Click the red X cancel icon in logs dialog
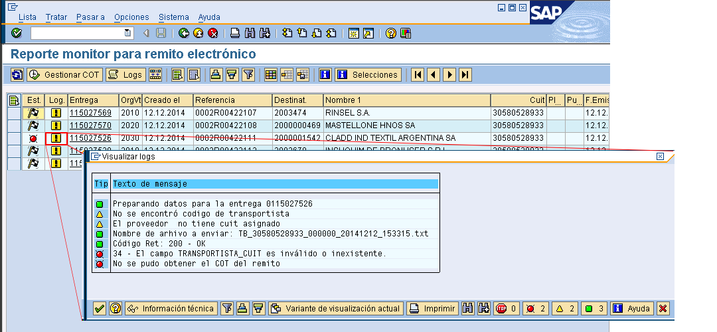The width and height of the screenshot is (717, 332). pyautogui.click(x=663, y=309)
